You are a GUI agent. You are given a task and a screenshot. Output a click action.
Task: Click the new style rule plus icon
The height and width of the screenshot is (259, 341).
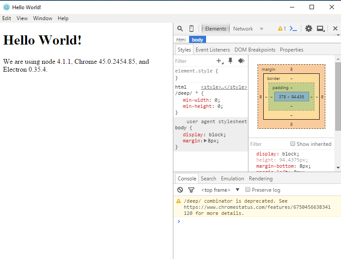[x=219, y=61]
